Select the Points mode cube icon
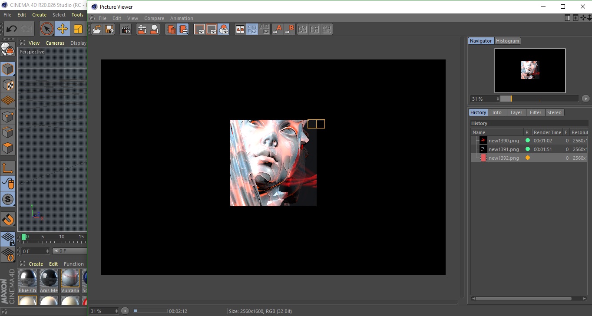The image size is (592, 316). tap(8, 116)
